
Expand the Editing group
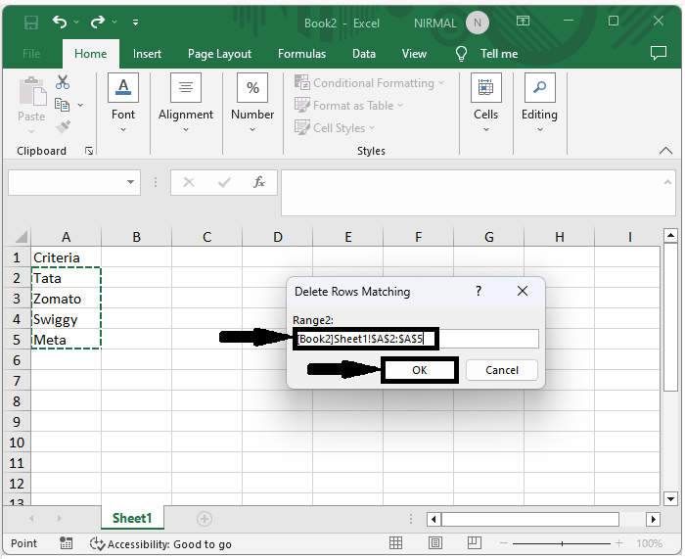(539, 104)
